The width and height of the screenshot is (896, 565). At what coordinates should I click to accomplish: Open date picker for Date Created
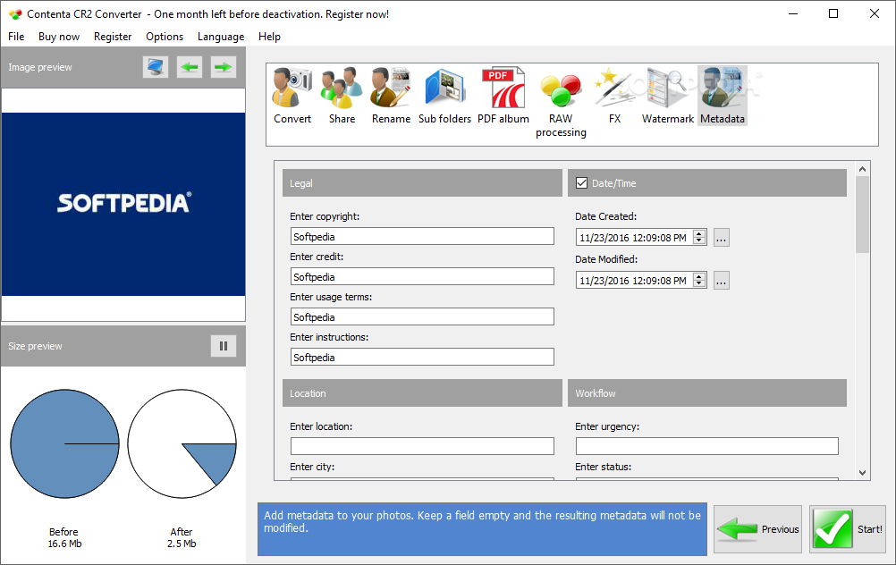tap(721, 238)
